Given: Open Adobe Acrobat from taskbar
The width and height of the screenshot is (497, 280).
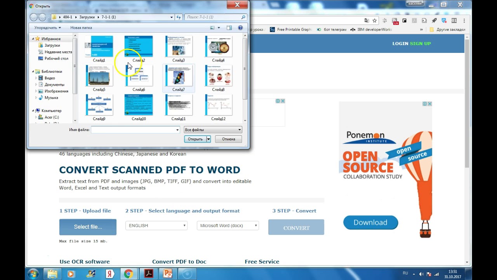Looking at the screenshot, I should tap(148, 274).
